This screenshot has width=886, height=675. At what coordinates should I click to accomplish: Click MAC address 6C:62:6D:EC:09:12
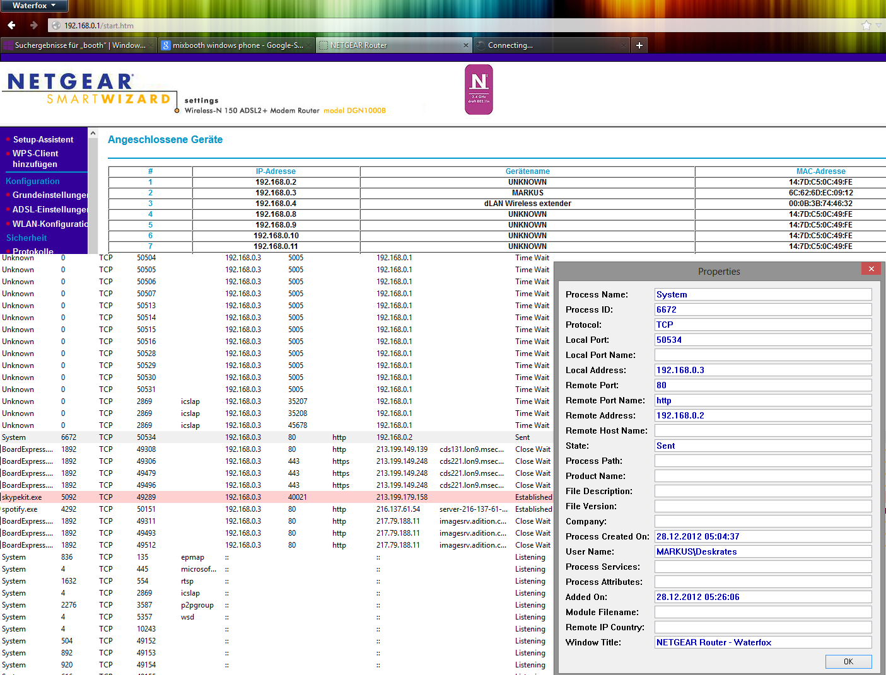820,193
